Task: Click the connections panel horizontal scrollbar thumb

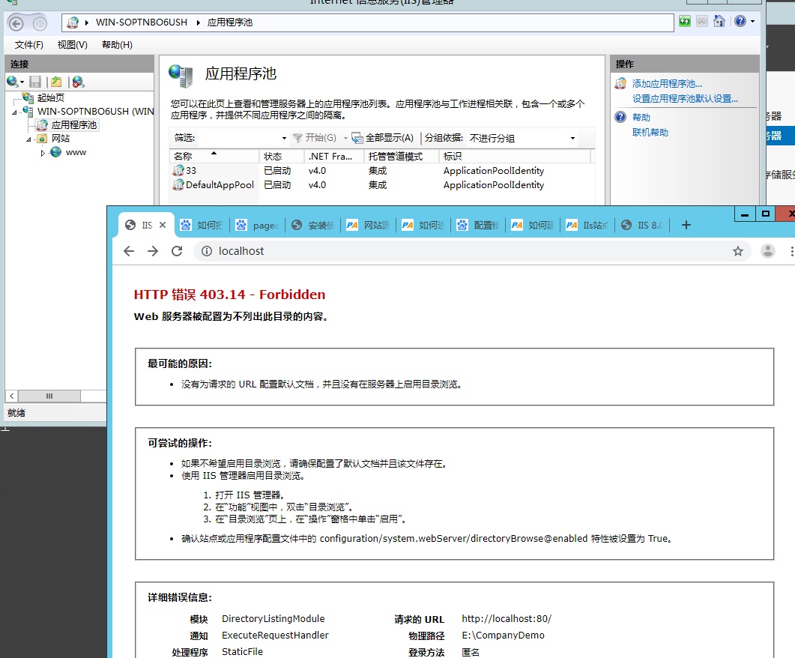Action: point(49,396)
